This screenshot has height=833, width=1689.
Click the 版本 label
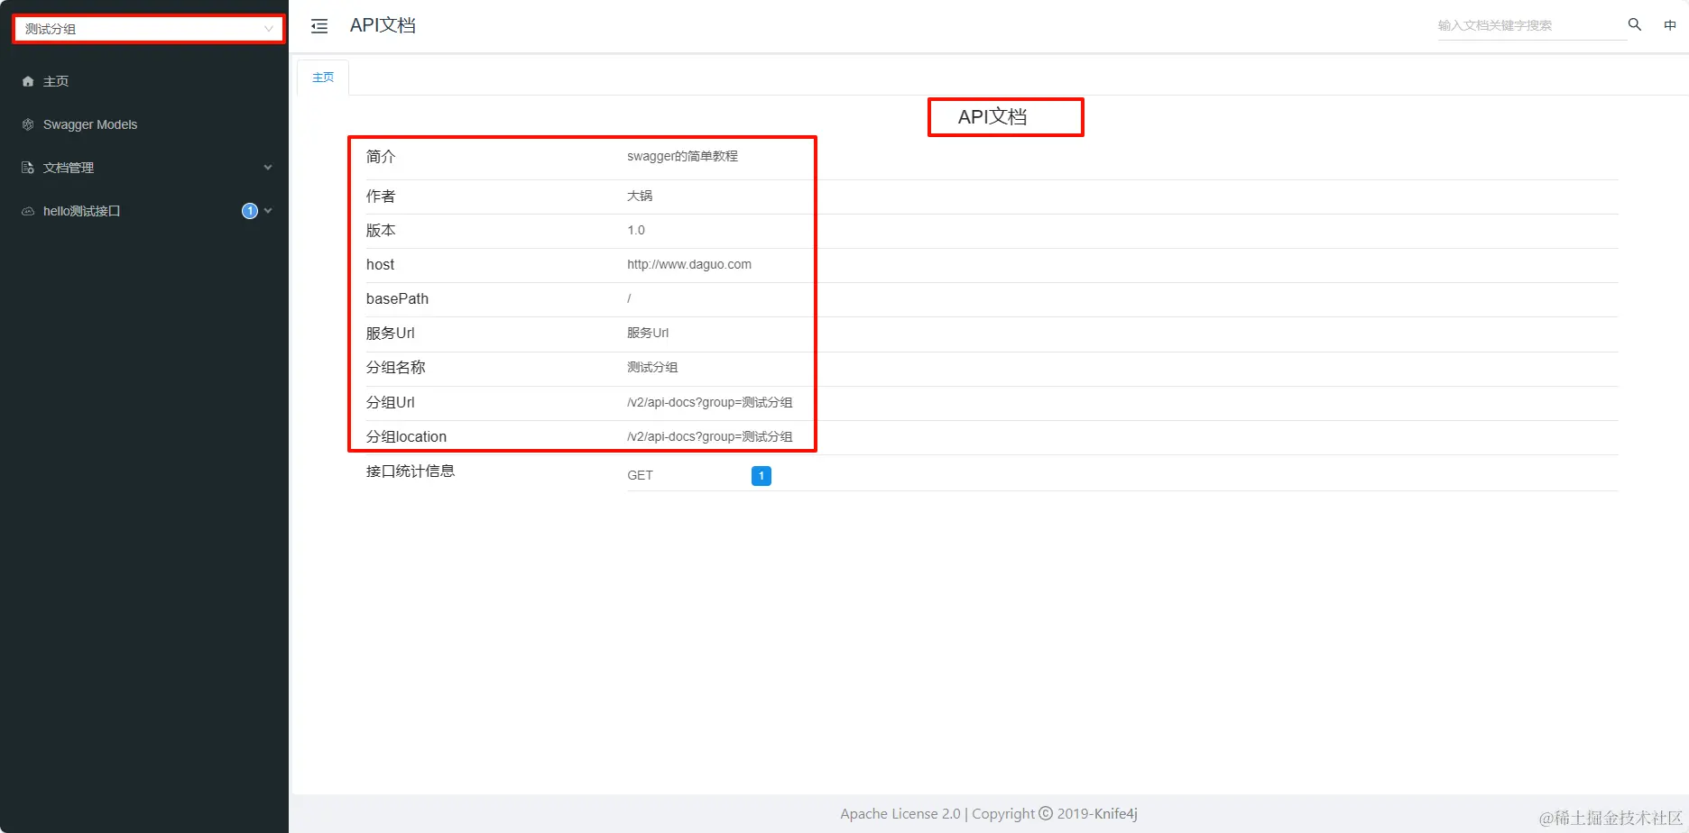tap(381, 231)
